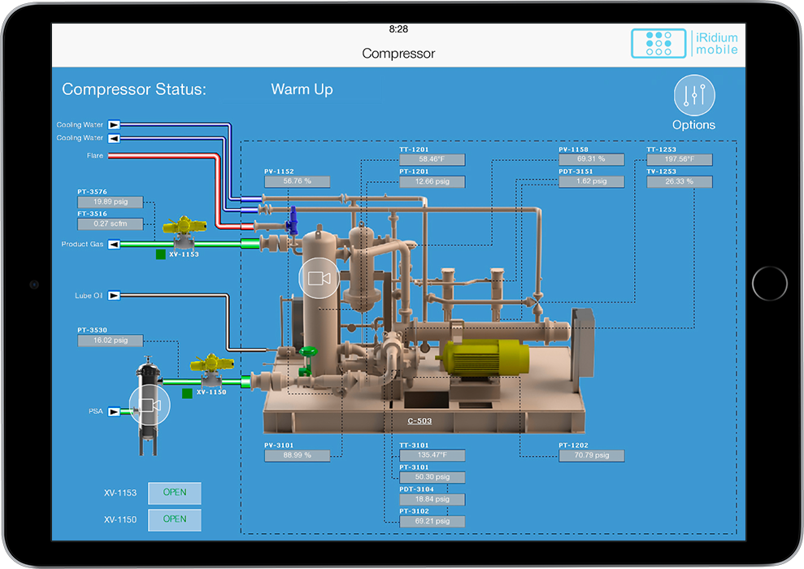The image size is (804, 569).
Task: Click the PT-1202 pressure value box
Action: tap(592, 455)
